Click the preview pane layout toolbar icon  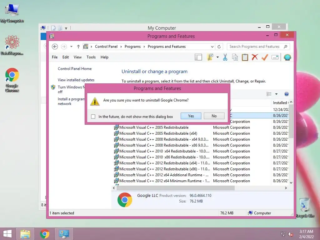[x=198, y=57]
